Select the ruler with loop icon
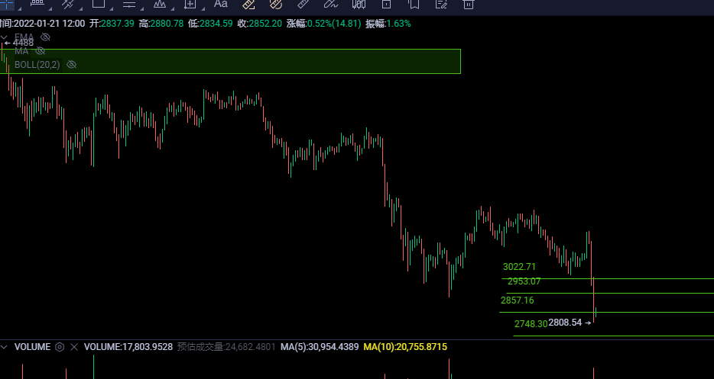 [276, 4]
